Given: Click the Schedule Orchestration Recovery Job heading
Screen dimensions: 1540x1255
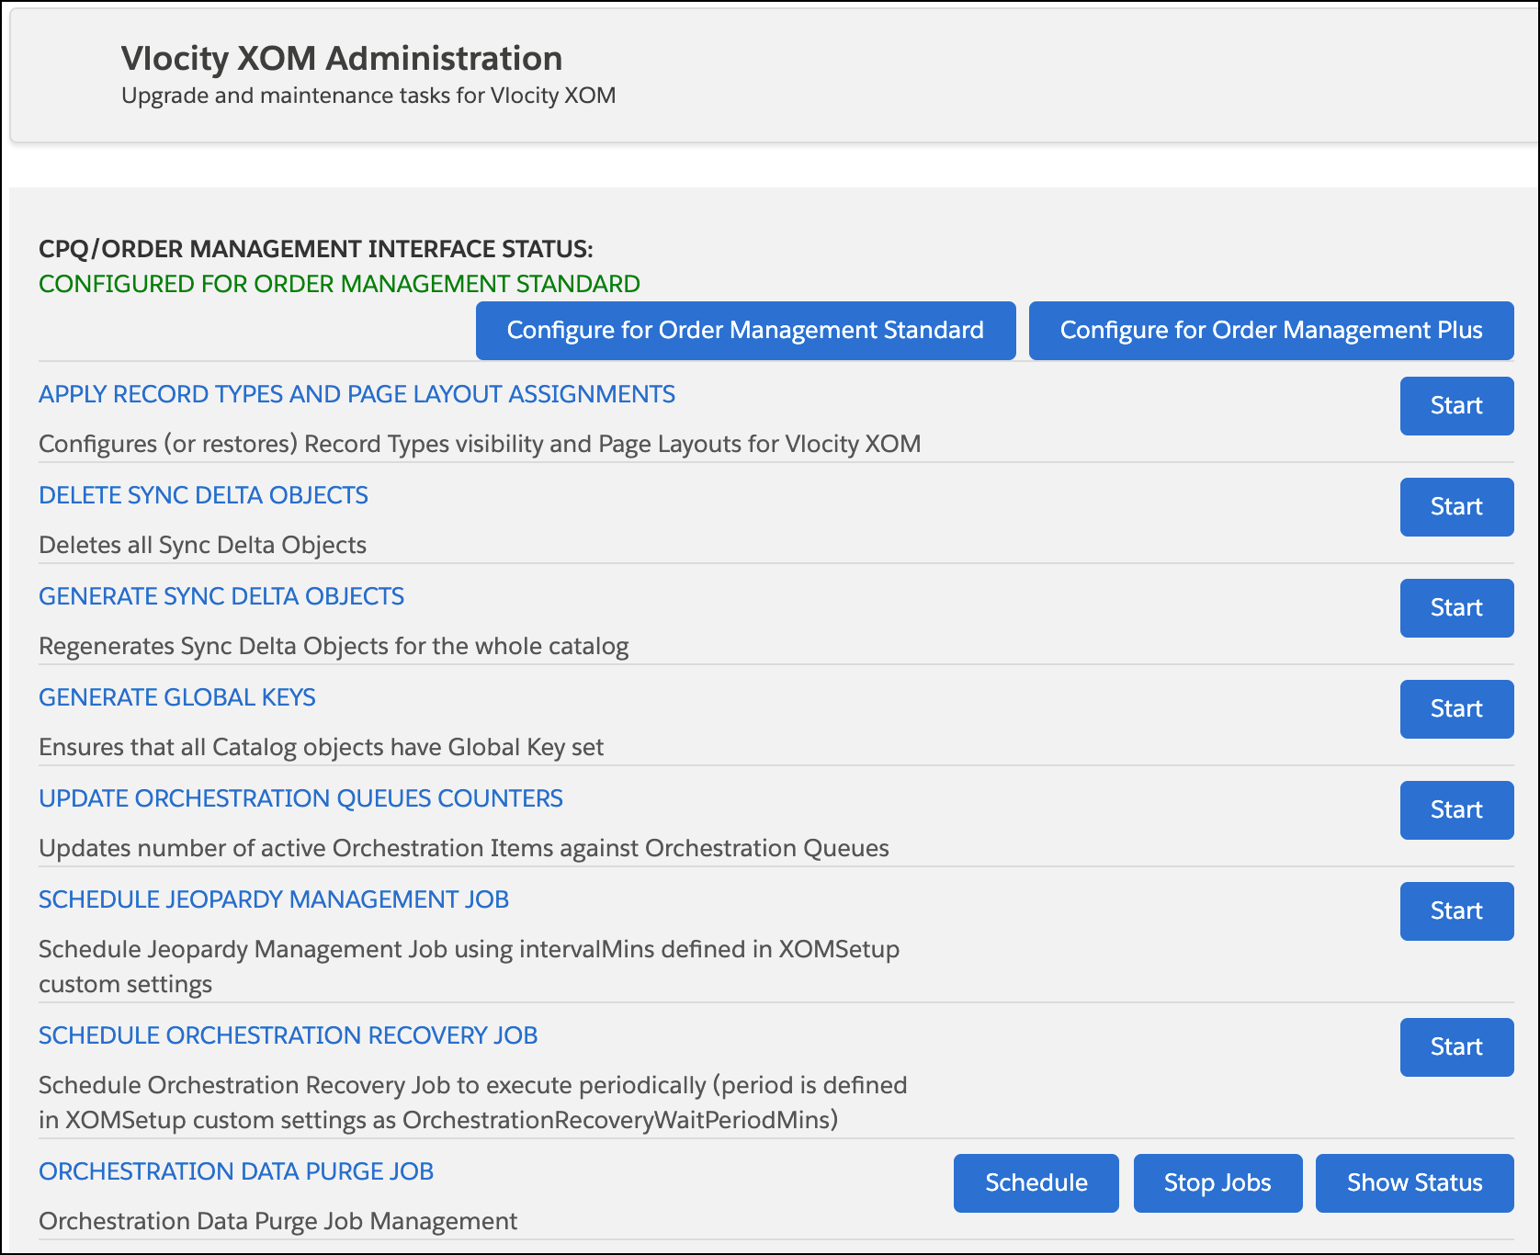Looking at the screenshot, I should pyautogui.click(x=288, y=1035).
